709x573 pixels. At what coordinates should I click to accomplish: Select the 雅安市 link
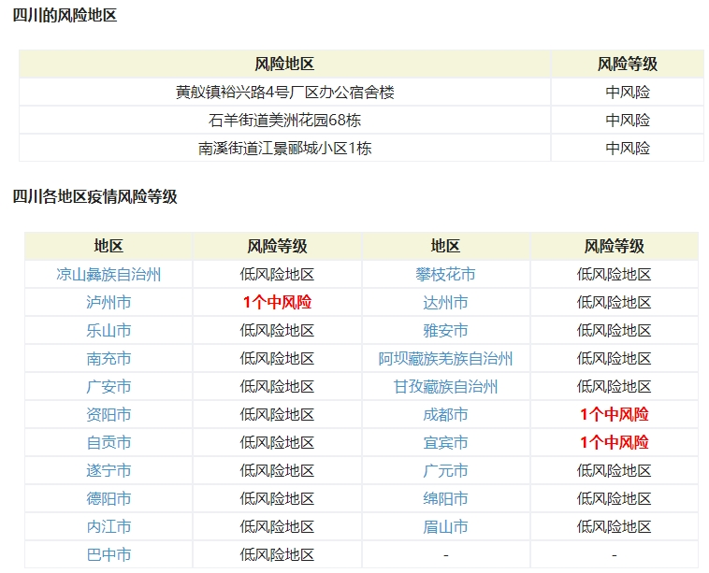(445, 331)
